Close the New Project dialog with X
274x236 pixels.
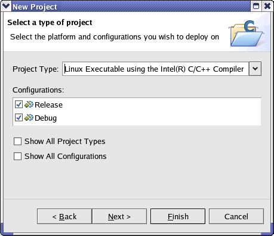pos(267,6)
